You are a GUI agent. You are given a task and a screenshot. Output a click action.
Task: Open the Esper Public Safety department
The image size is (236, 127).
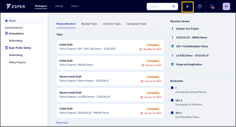click(x=20, y=48)
